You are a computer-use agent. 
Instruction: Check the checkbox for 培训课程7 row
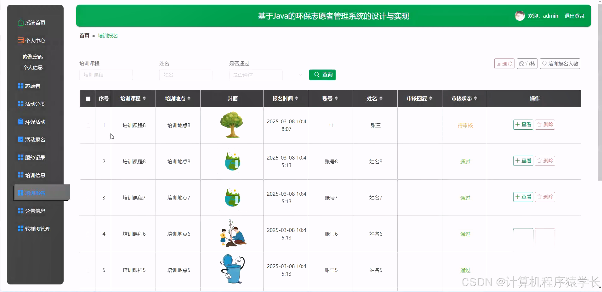[88, 198]
